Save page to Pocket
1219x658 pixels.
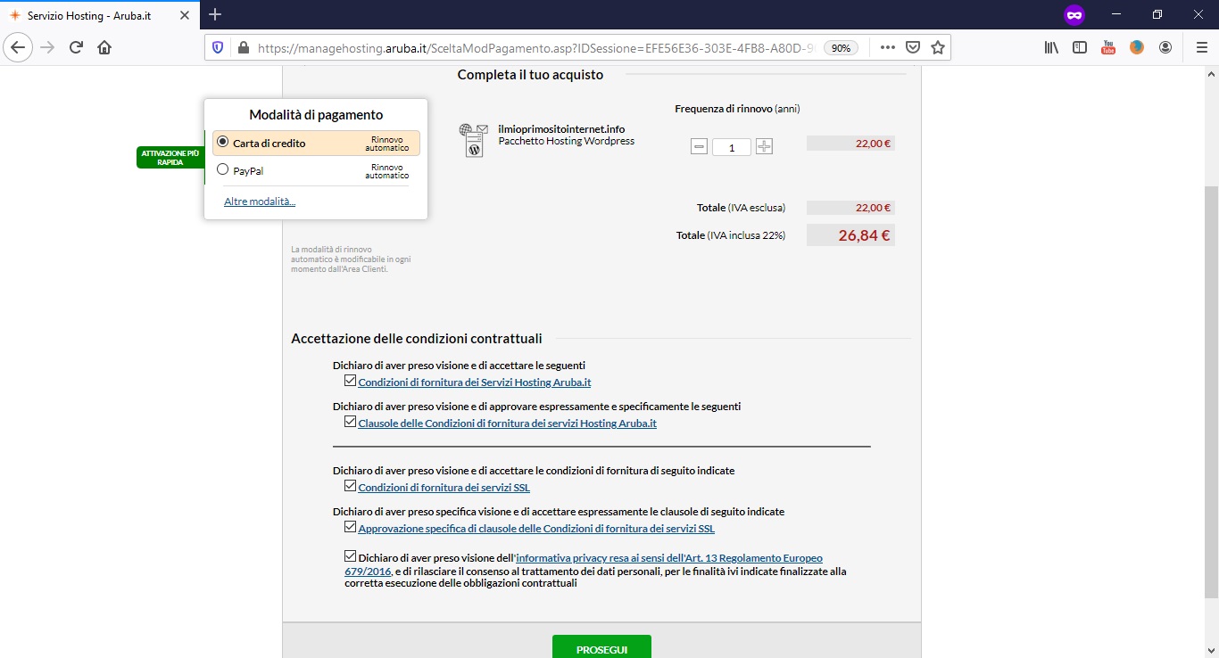[x=913, y=47]
